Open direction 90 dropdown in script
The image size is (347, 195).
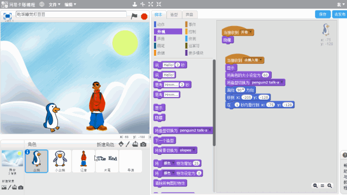[x=243, y=90]
